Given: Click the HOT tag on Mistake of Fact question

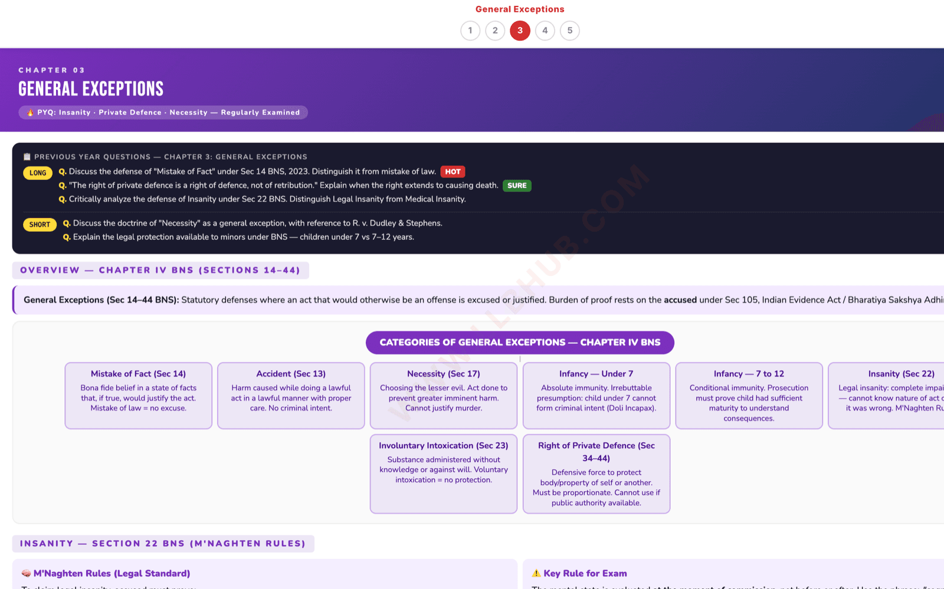Looking at the screenshot, I should pos(453,172).
